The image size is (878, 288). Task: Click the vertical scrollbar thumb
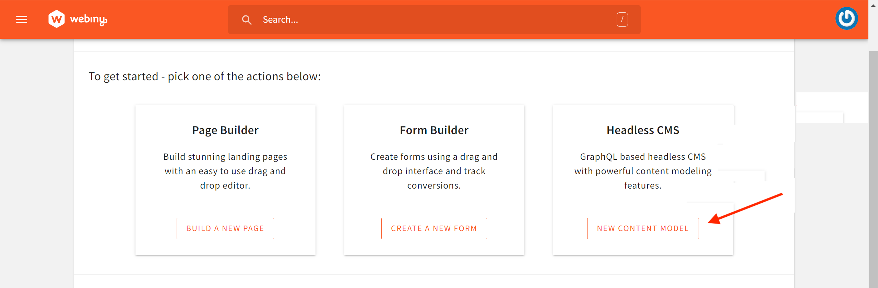[x=873, y=168]
